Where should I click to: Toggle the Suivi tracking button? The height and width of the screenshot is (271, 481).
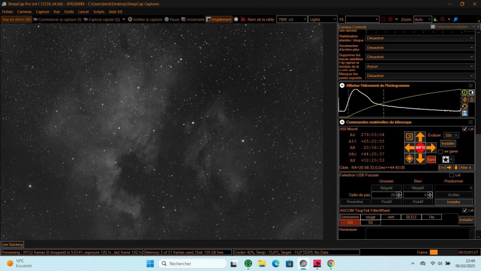431,159
